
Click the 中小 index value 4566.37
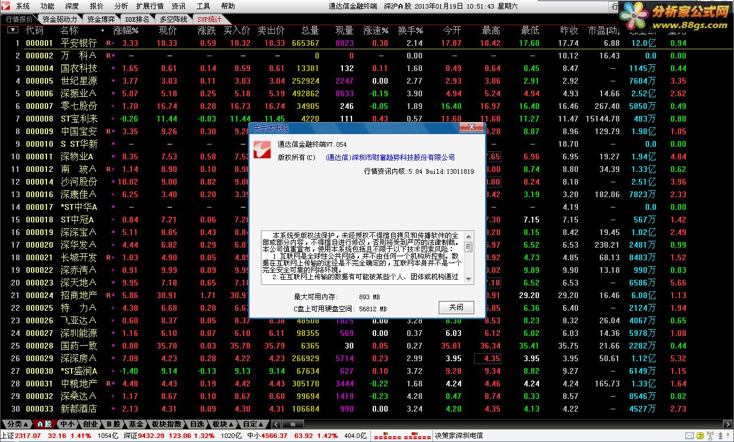275,436
